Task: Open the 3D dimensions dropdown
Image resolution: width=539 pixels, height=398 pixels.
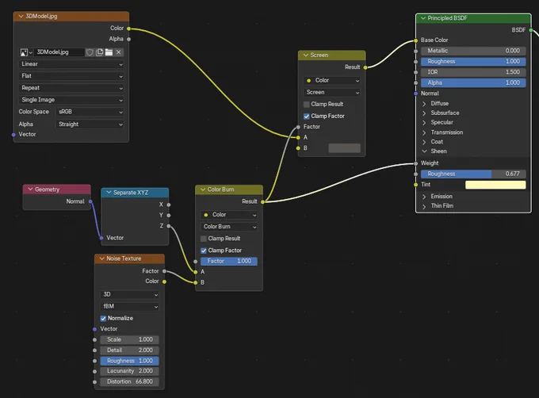Action: pos(129,295)
